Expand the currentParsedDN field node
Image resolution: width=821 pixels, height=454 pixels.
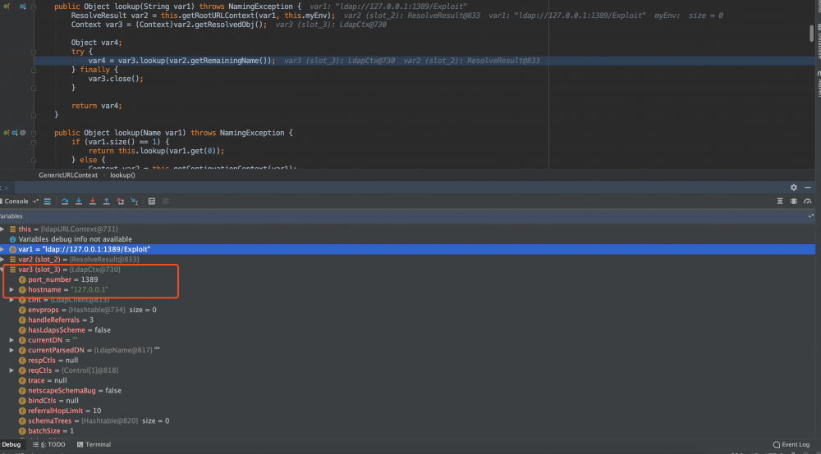11,350
